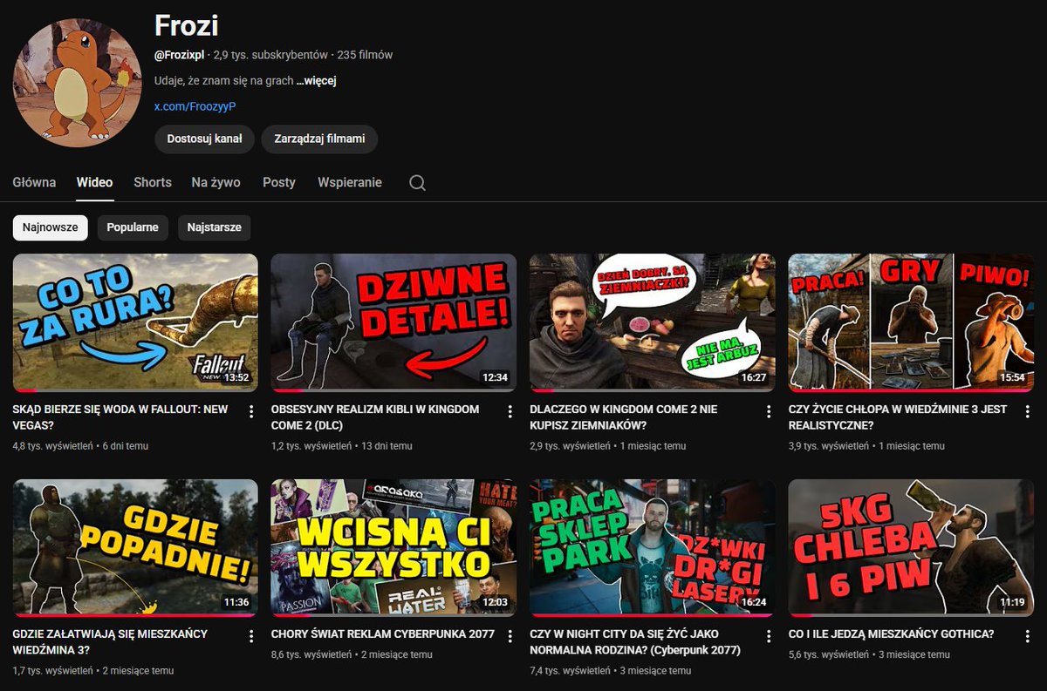
Task: Click title CHORY ŚWIAT REKLAM CYBERPUNKA 2077
Action: tap(382, 634)
